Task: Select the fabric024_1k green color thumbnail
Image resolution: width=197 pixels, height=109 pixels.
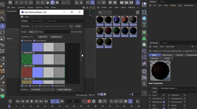Action: [27, 59]
